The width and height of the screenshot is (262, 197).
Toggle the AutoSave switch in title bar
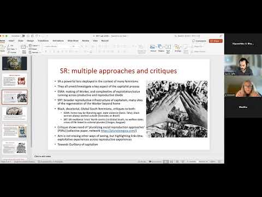(x=23, y=36)
